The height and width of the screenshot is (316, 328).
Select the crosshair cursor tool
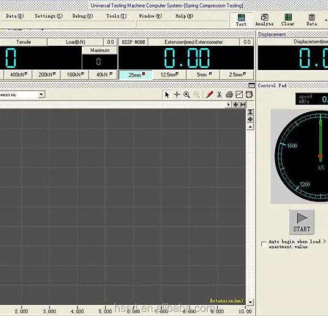pyautogui.click(x=177, y=95)
